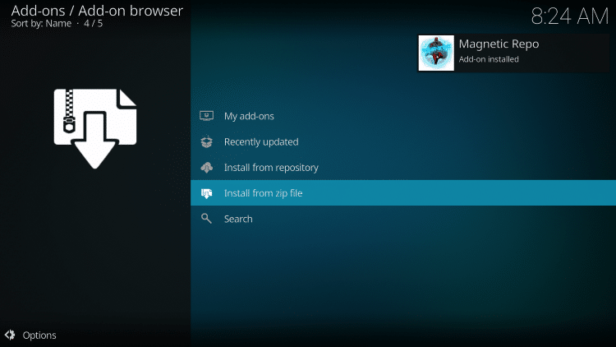
Task: Open the My add-ons entry
Action: pyautogui.click(x=249, y=116)
